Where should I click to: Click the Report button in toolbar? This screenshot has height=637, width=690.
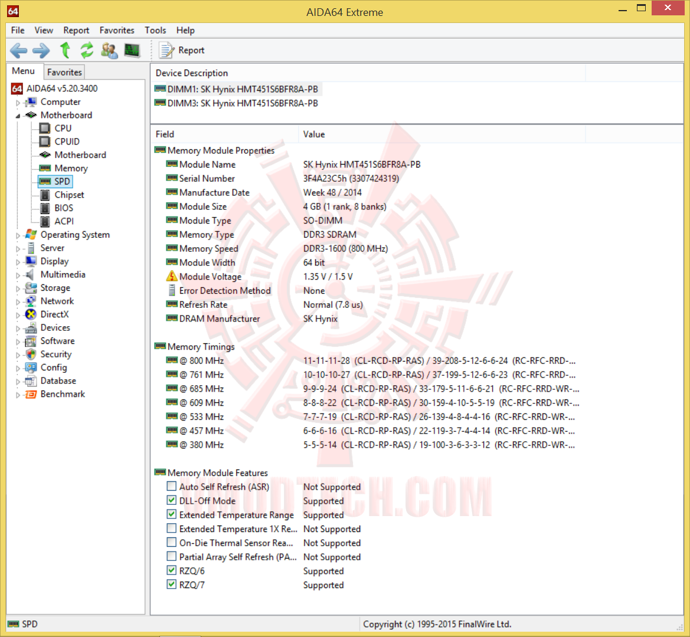(x=182, y=51)
